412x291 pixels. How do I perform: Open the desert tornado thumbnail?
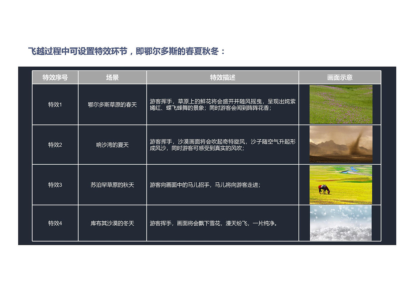(x=341, y=144)
